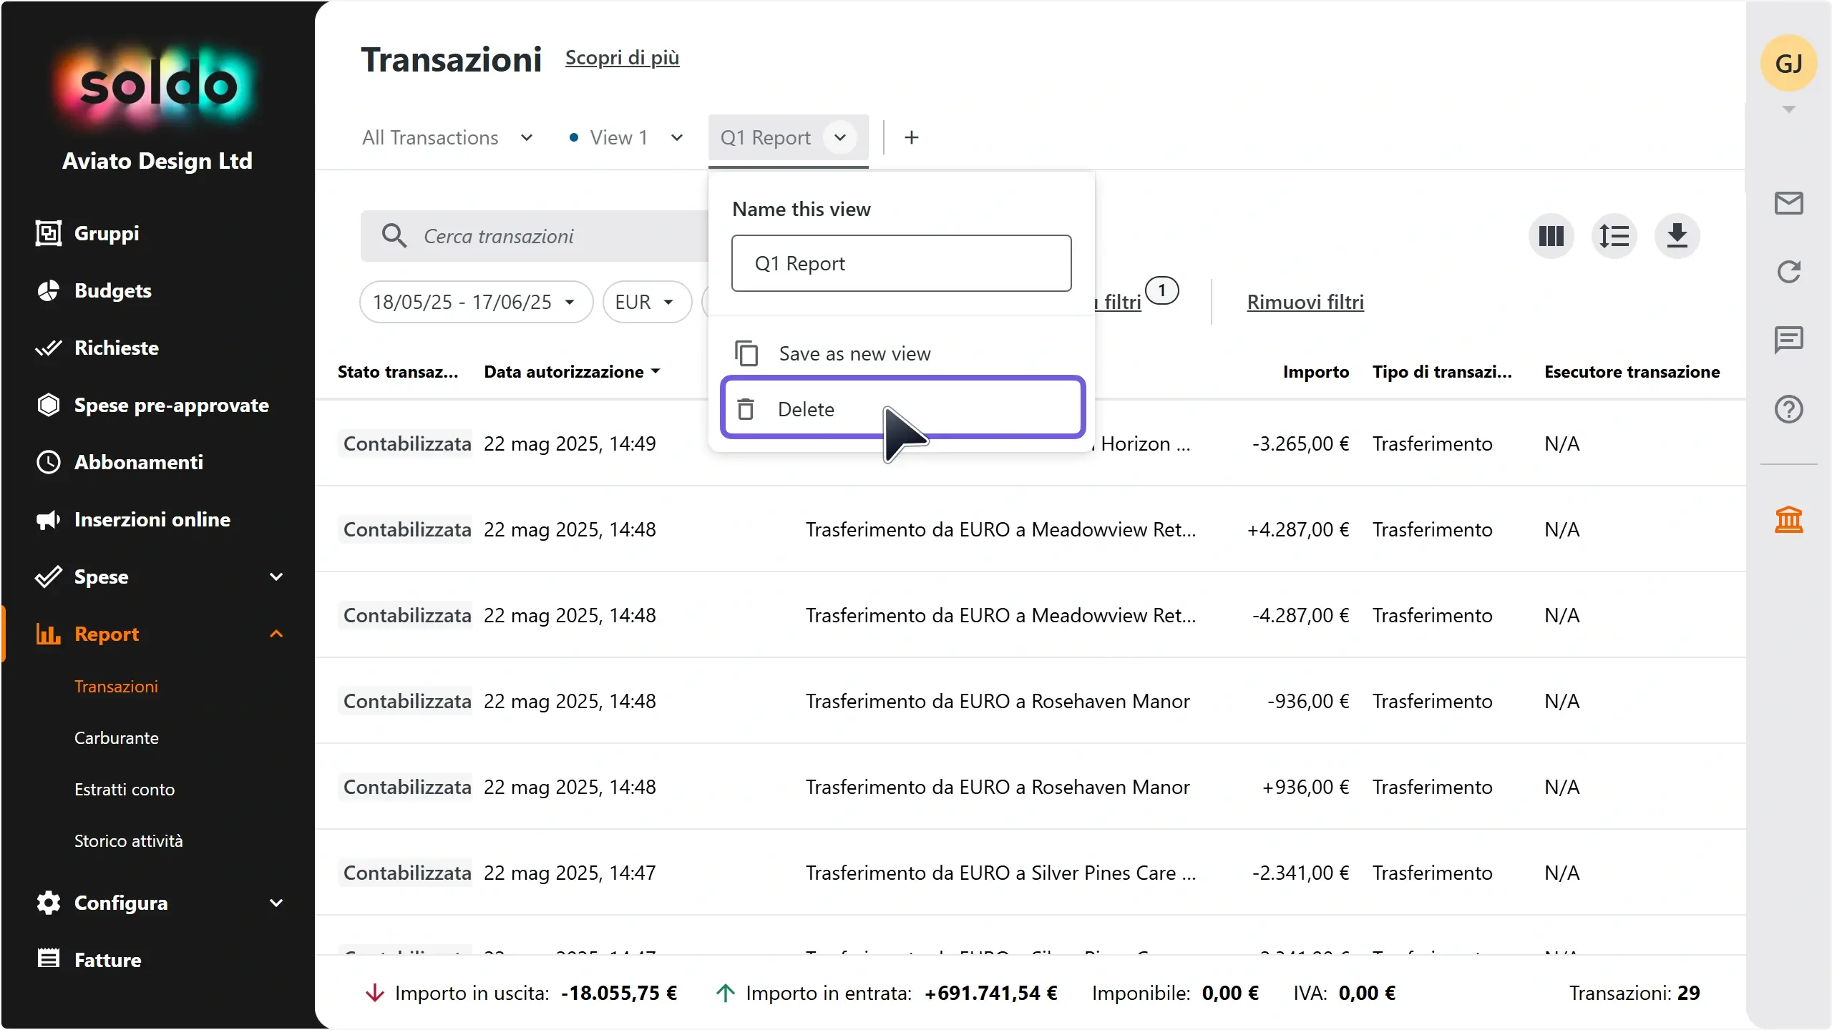Select the -3.265,00 € amount cell
Image resolution: width=1832 pixels, height=1030 pixels.
click(1300, 443)
